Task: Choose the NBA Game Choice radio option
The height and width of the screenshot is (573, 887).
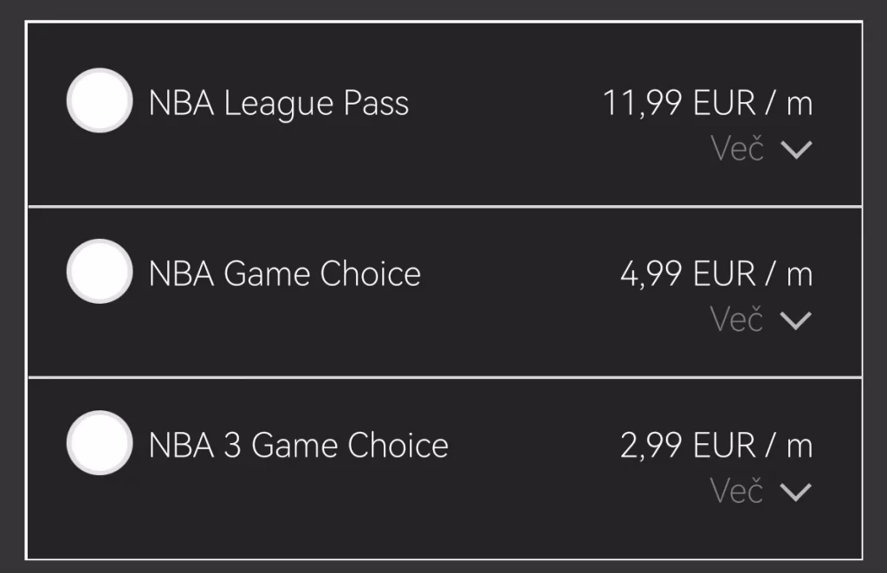Action: coord(100,272)
